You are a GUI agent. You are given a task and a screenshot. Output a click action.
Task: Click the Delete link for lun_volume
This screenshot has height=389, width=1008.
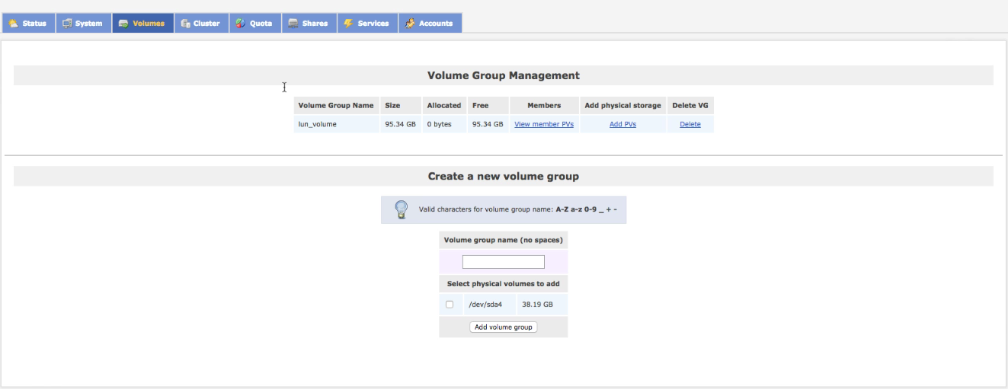tap(690, 124)
